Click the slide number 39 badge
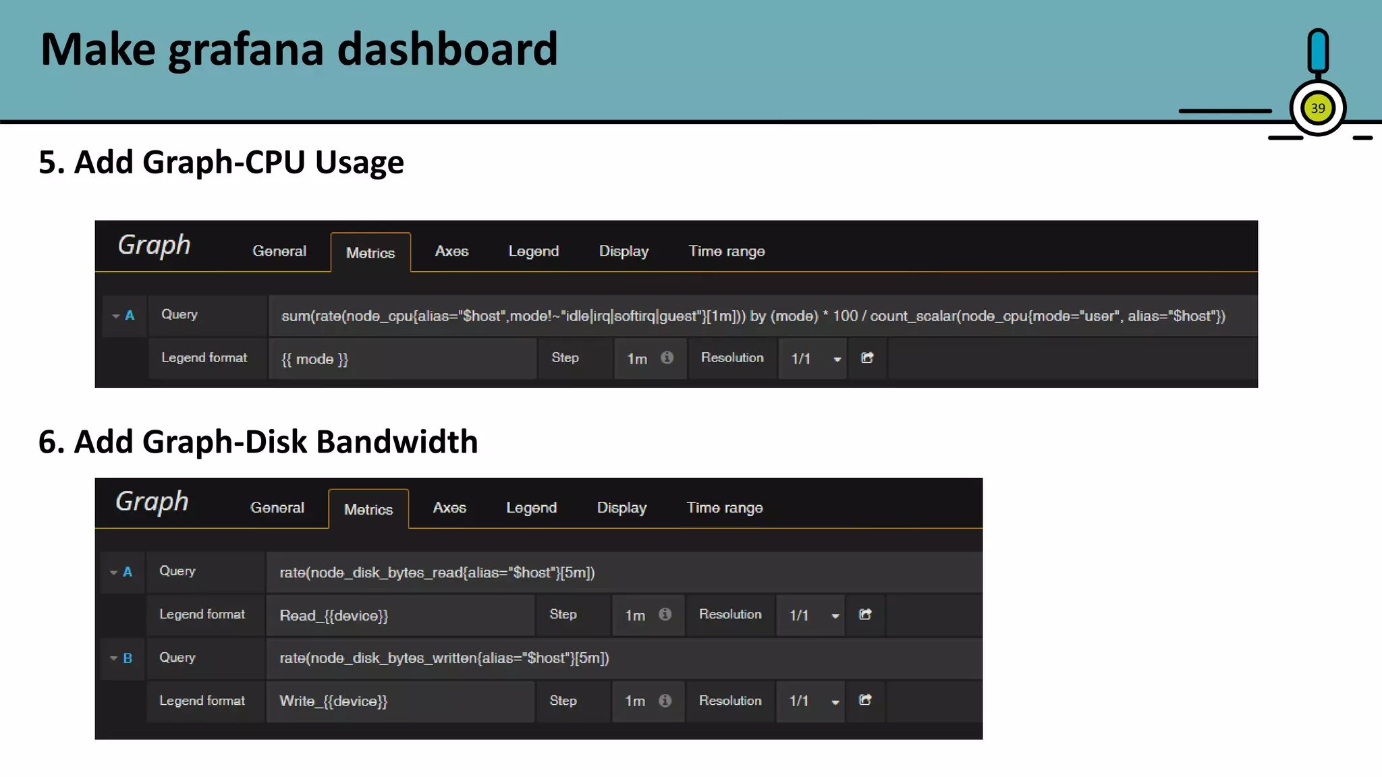This screenshot has height=777, width=1382. pos(1317,109)
